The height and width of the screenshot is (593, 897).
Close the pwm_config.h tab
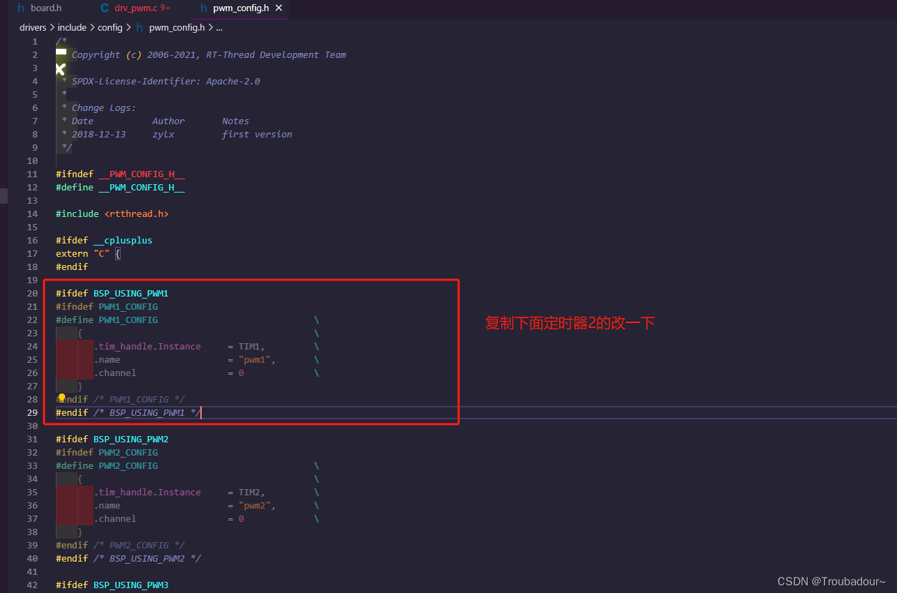tap(279, 9)
